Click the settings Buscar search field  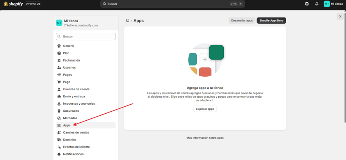point(86,37)
